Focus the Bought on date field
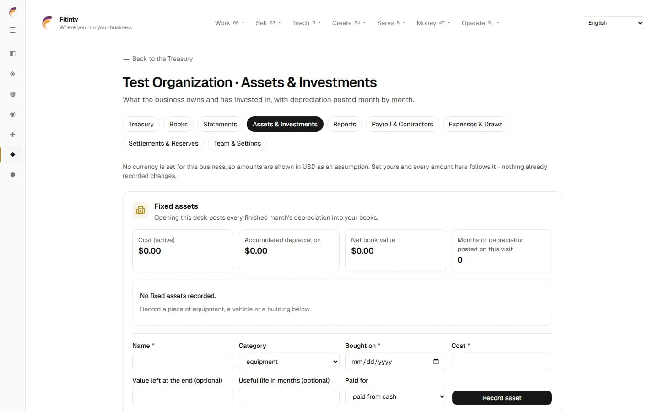This screenshot has width=659, height=412. [x=395, y=362]
